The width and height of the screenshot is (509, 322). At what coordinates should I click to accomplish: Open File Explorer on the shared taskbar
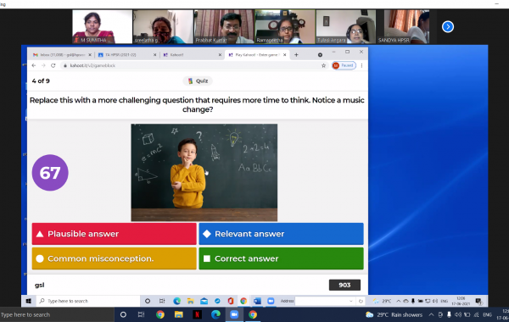[190, 301]
